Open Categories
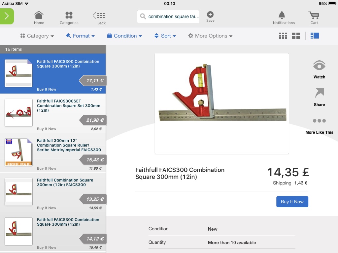The width and height of the screenshot is (338, 253). [x=69, y=18]
